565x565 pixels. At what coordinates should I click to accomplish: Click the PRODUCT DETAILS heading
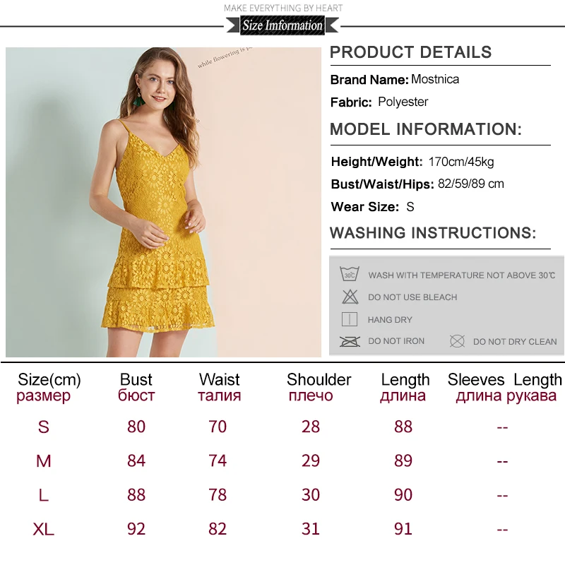(x=411, y=52)
